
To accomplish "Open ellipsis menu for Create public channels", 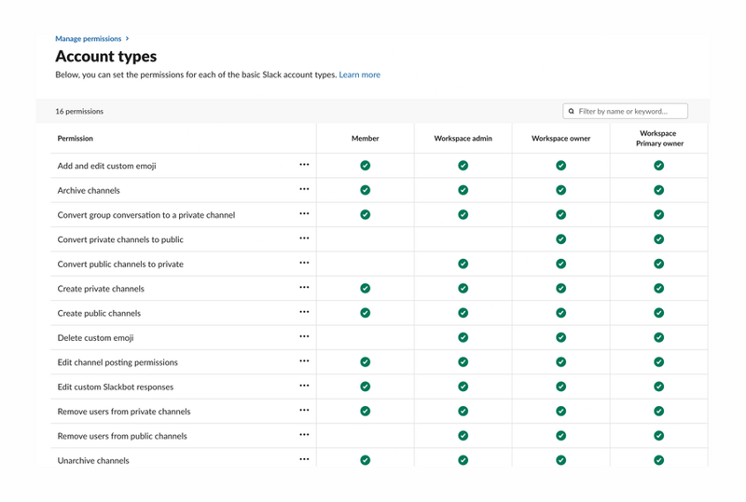I will (x=304, y=312).
